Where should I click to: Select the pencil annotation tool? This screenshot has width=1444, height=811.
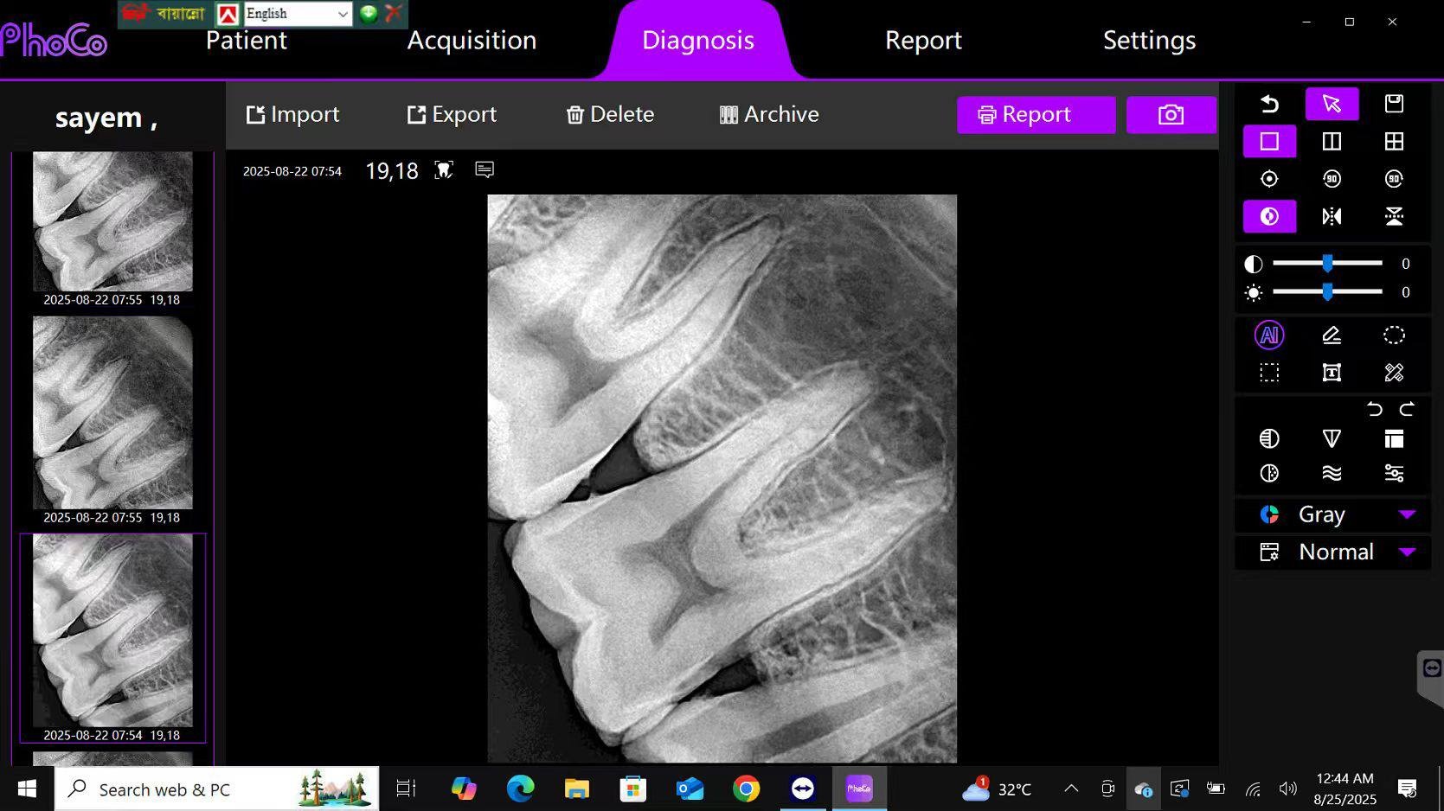pos(1332,335)
